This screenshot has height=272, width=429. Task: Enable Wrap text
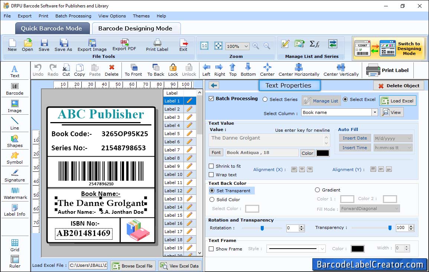click(x=211, y=175)
